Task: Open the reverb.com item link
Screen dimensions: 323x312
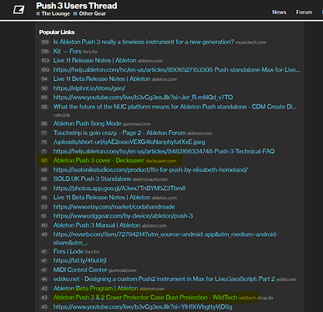Action: coord(165,239)
